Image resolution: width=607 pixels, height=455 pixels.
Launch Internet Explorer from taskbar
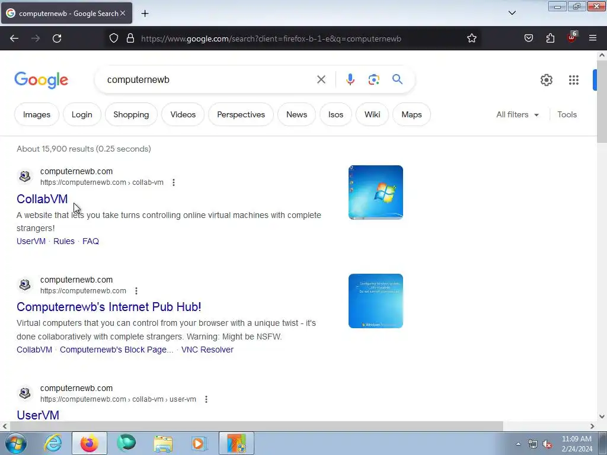(x=53, y=443)
